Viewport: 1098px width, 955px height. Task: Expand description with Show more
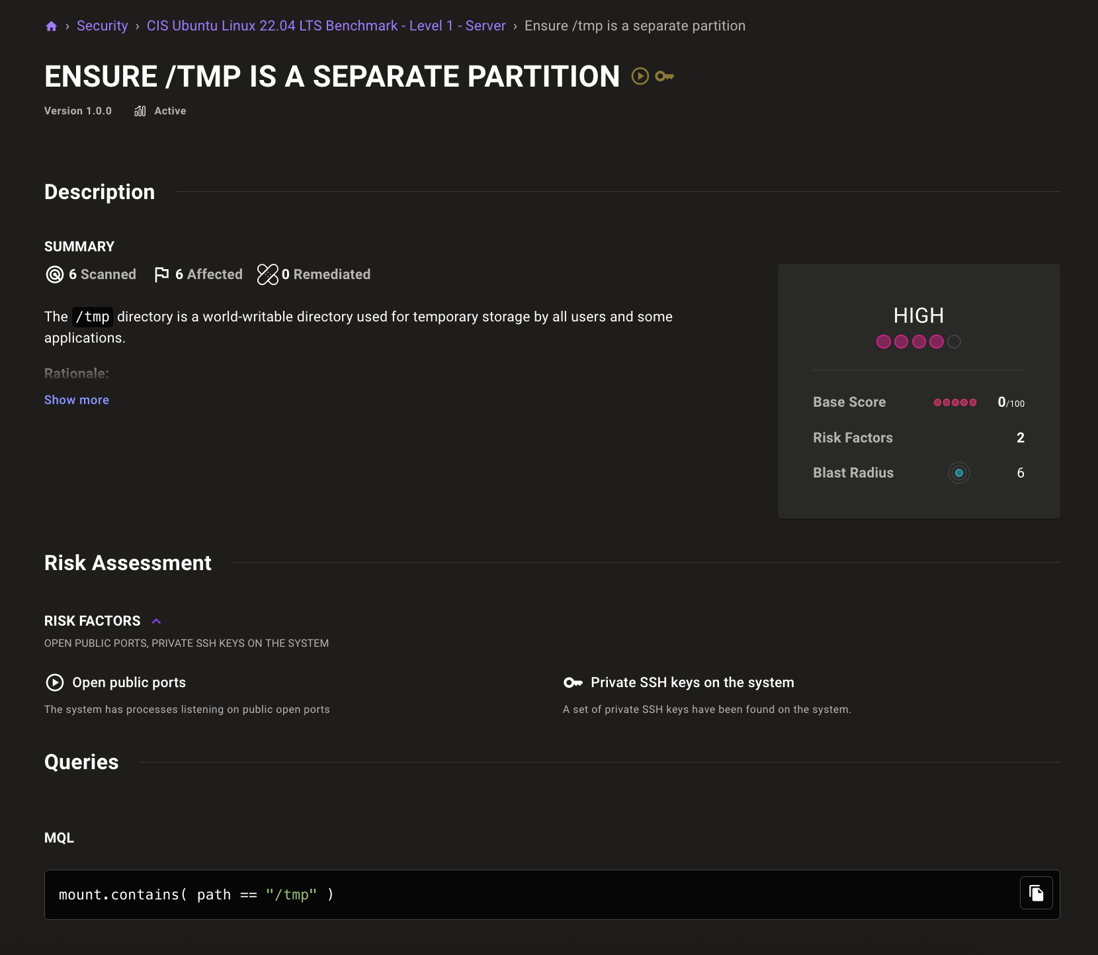pos(77,400)
